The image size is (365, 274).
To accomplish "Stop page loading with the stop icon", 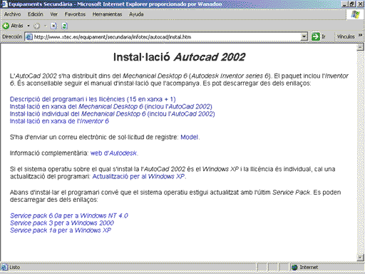I will tap(54, 26).
